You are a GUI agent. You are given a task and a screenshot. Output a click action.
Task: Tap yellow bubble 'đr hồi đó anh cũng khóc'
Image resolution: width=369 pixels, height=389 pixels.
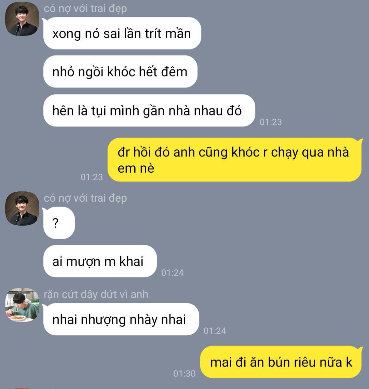pos(235,160)
